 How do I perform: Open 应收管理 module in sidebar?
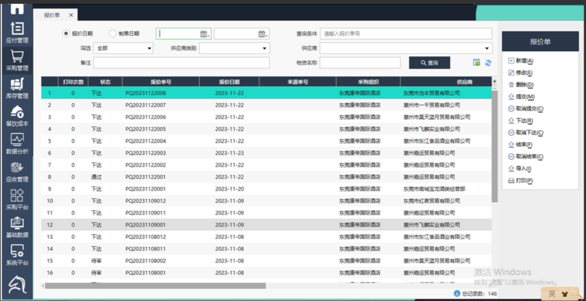(17, 172)
